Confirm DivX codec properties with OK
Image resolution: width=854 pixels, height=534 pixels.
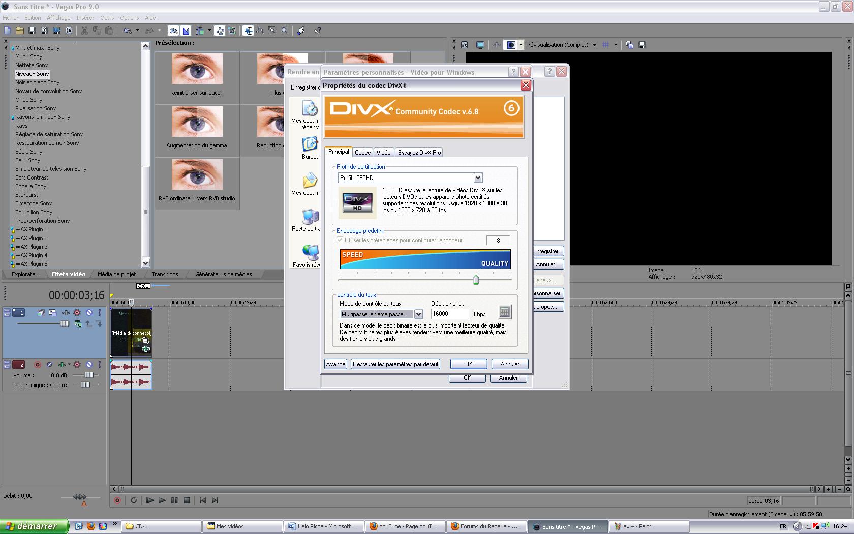pos(469,364)
